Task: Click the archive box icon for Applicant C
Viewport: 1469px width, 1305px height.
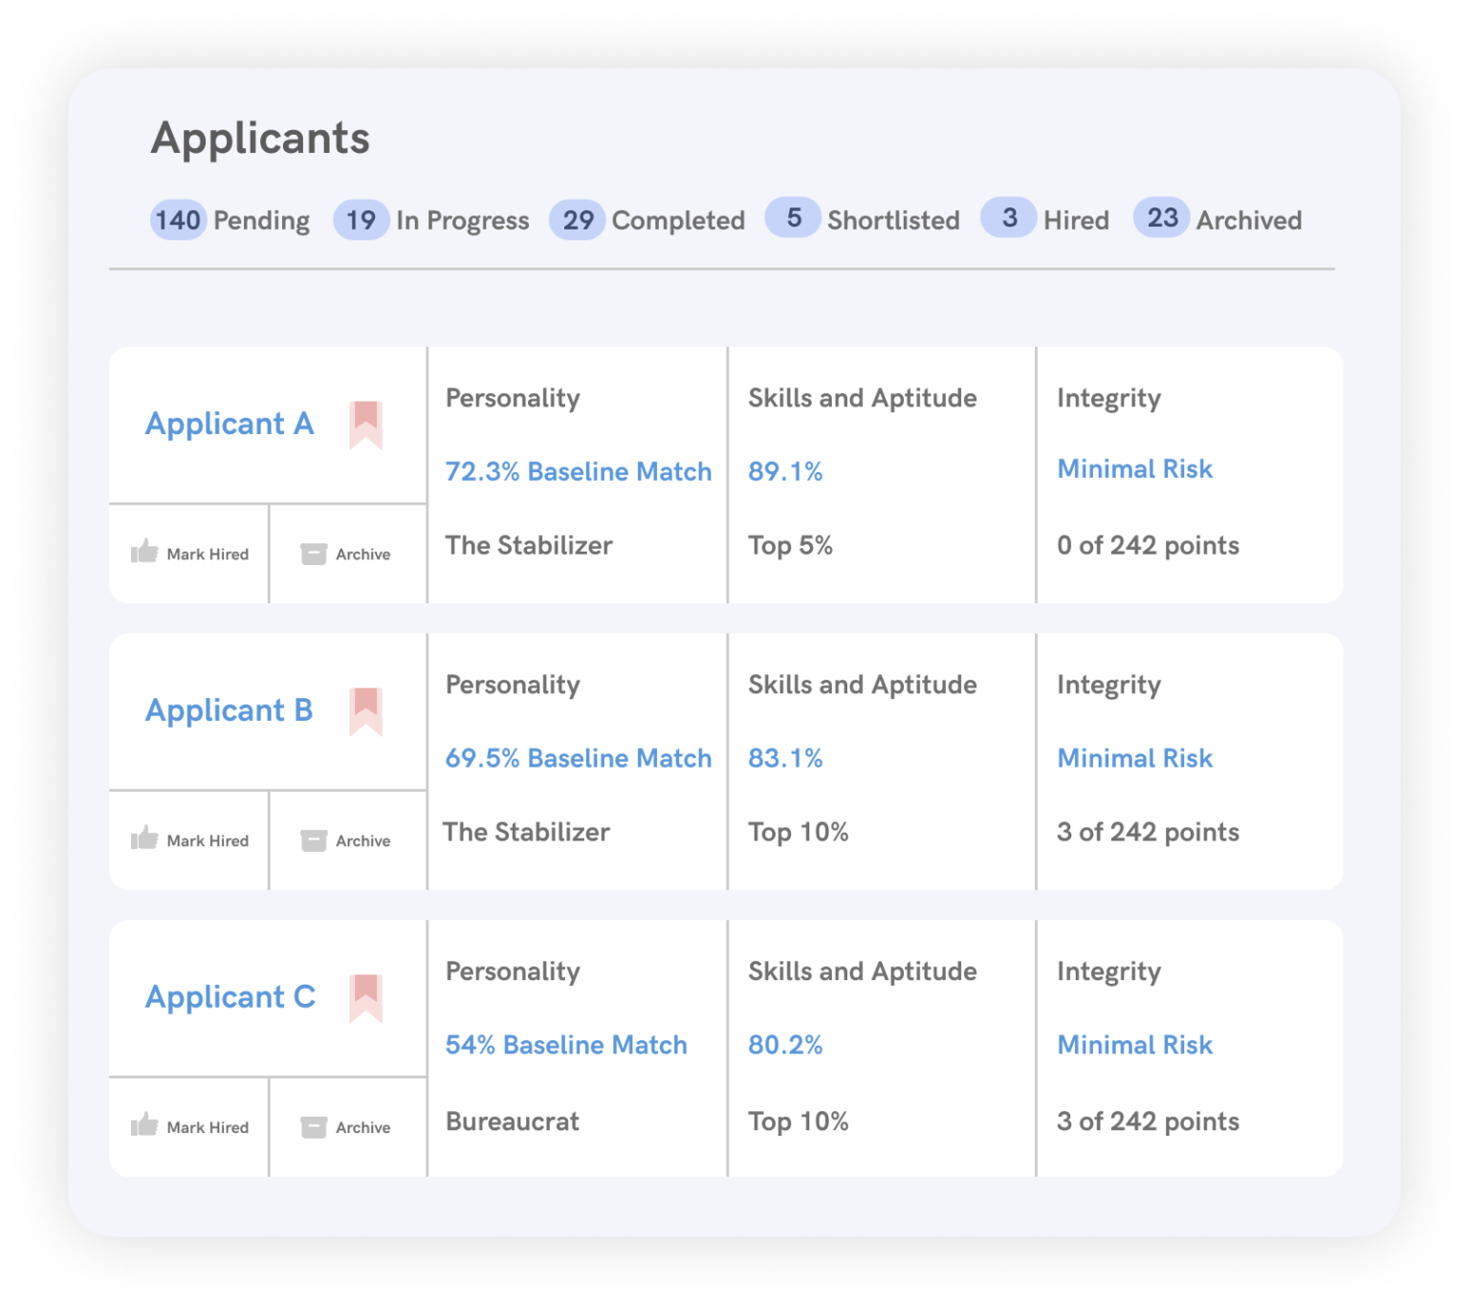Action: [313, 1126]
